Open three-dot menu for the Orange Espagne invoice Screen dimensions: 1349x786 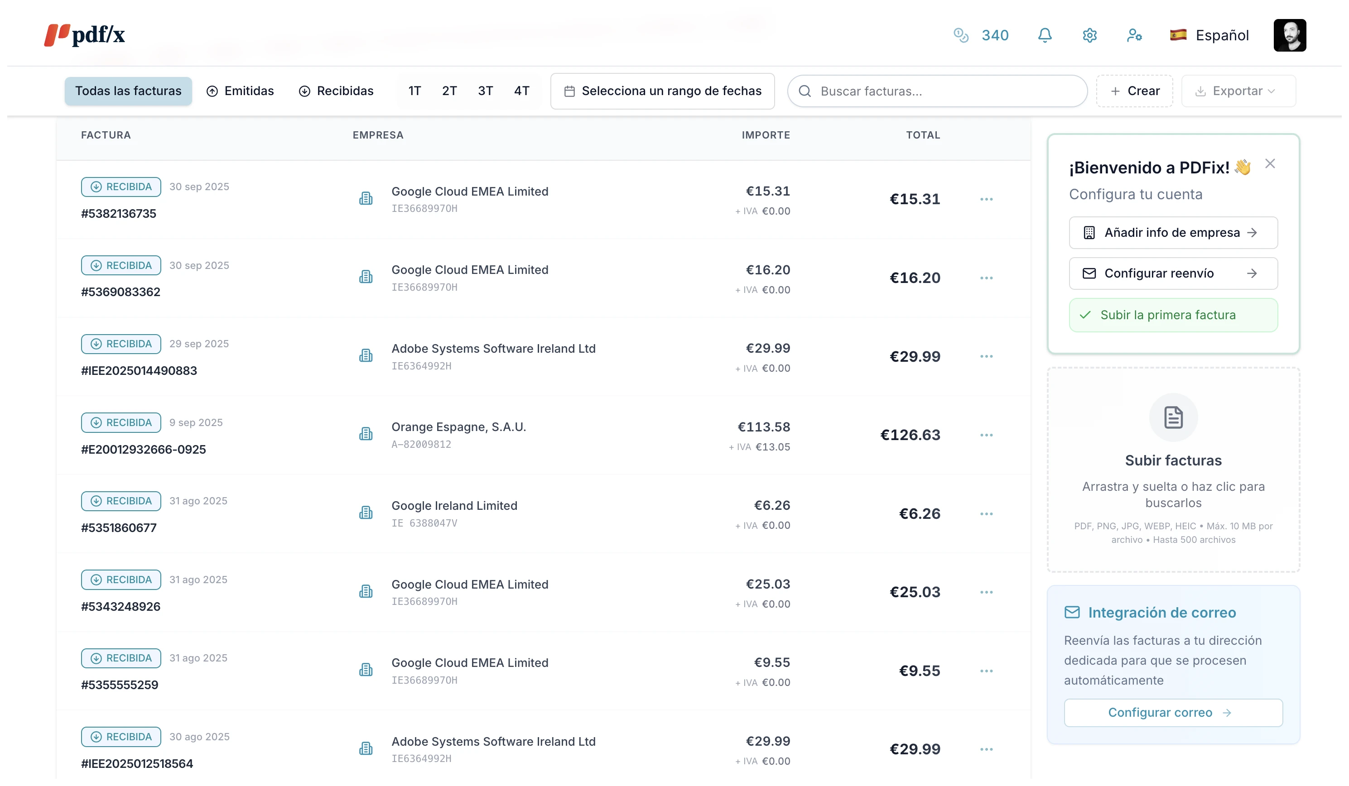[986, 436]
